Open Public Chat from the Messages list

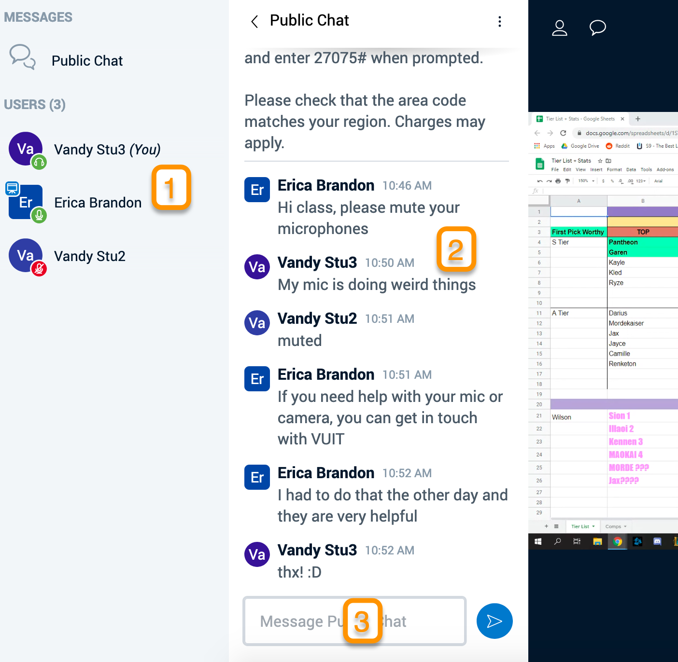pyautogui.click(x=87, y=61)
